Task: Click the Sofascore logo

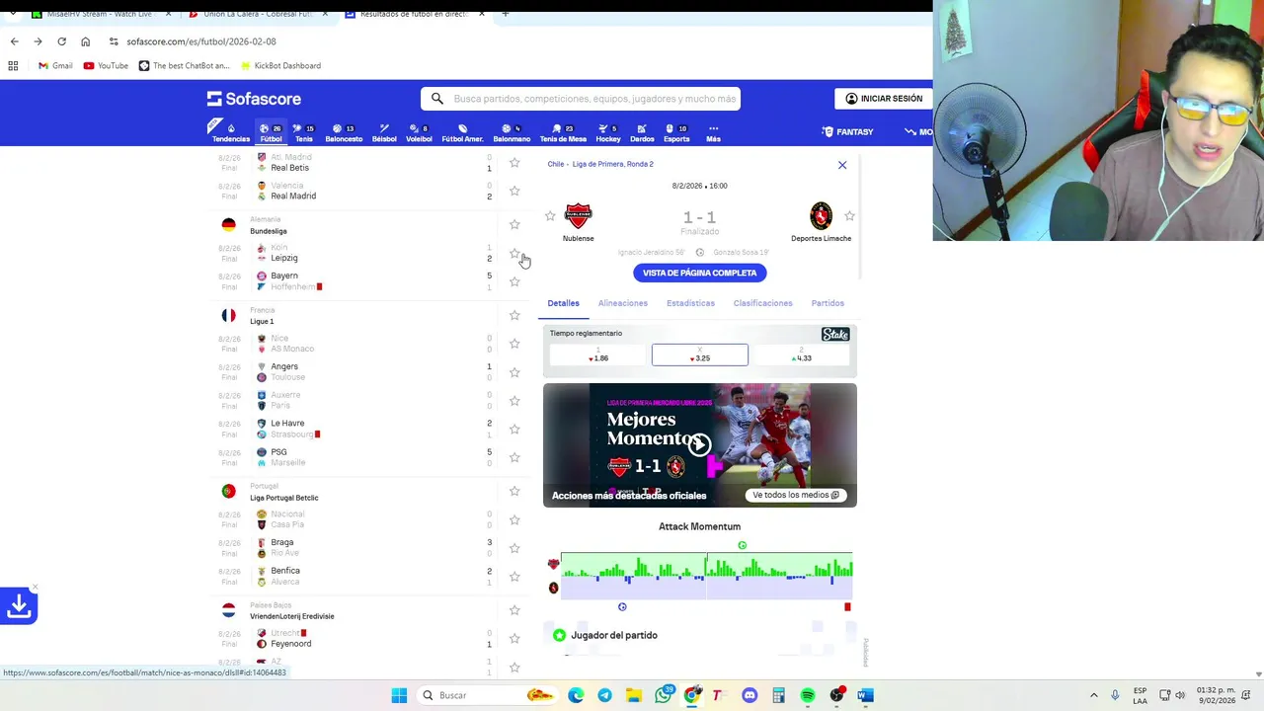Action: click(x=254, y=99)
